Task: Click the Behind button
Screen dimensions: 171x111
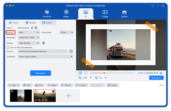Action: coord(66,85)
